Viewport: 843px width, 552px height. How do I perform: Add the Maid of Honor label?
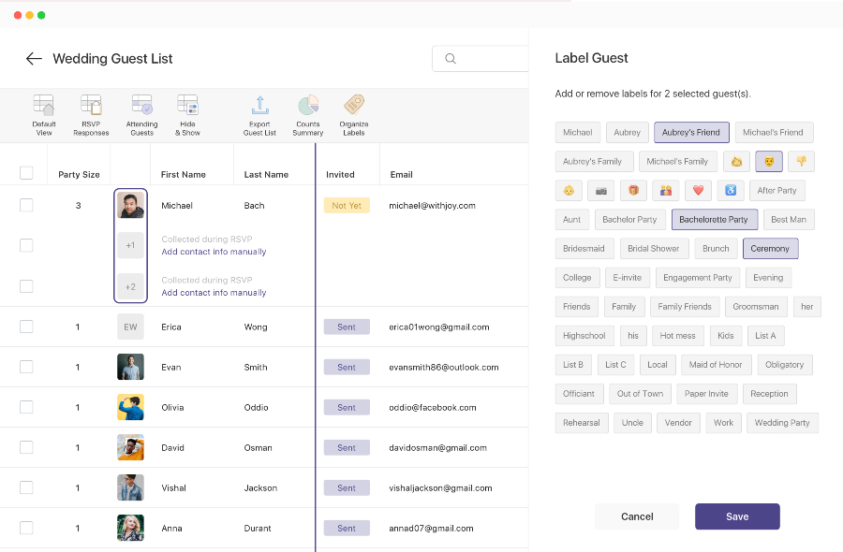[x=716, y=364]
